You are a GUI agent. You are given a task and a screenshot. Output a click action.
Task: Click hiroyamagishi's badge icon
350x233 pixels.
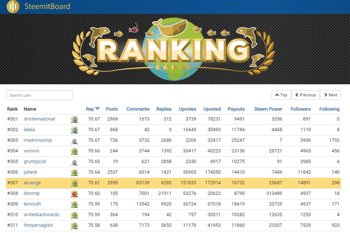coord(74,226)
